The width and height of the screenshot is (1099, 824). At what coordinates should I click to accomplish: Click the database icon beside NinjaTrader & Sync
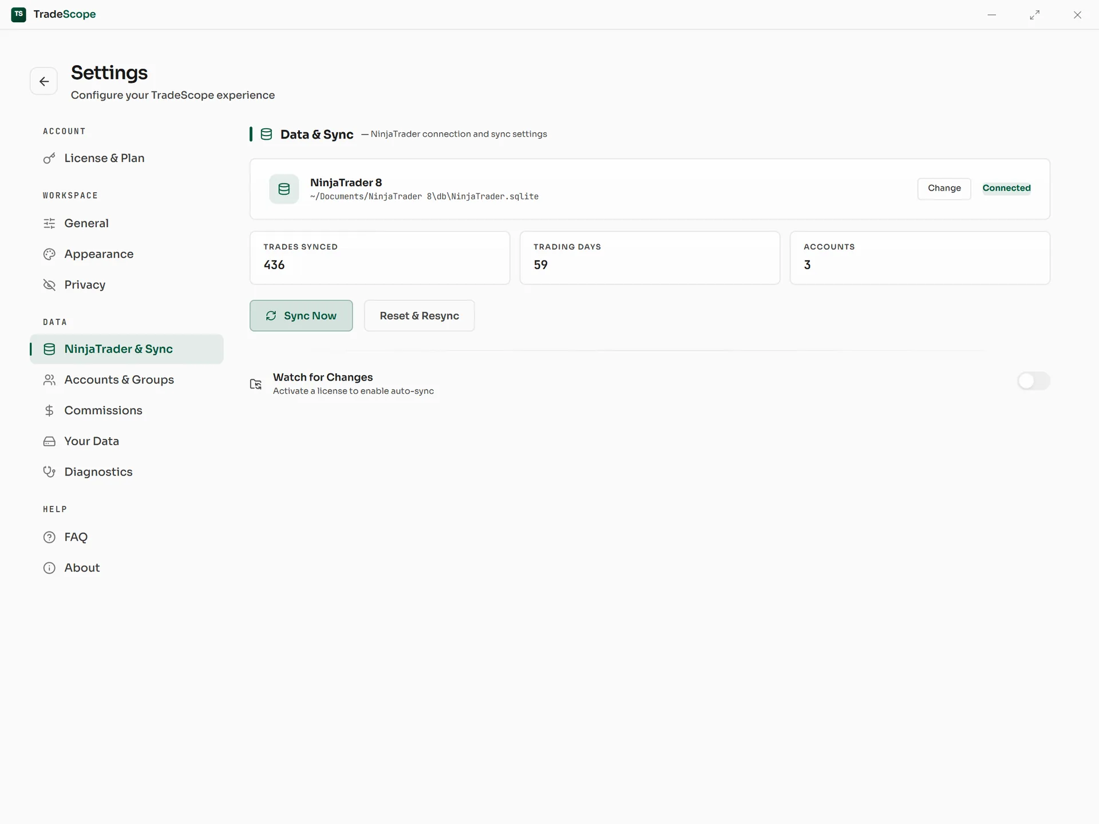pos(49,349)
